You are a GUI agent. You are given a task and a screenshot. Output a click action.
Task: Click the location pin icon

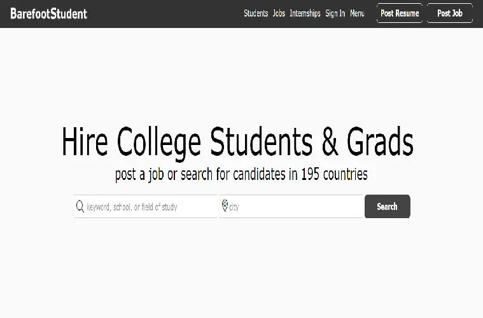click(x=225, y=205)
